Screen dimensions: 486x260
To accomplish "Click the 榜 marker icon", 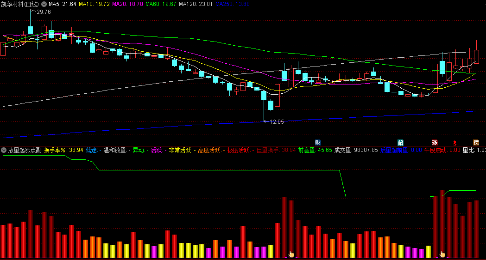I will (476, 143).
